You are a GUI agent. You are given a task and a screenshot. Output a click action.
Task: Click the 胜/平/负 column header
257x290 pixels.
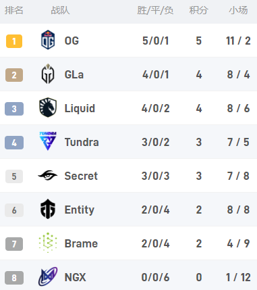pyautogui.click(x=155, y=10)
